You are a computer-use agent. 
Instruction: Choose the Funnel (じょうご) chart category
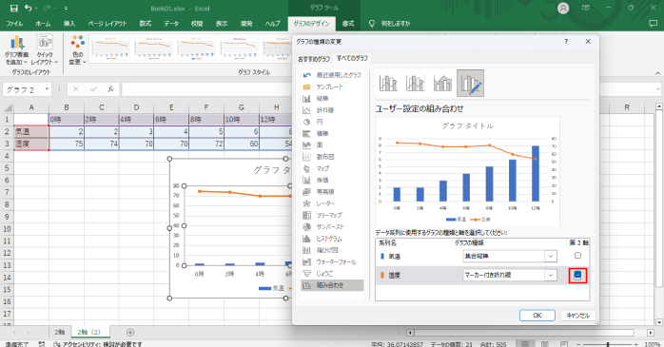[x=332, y=274]
